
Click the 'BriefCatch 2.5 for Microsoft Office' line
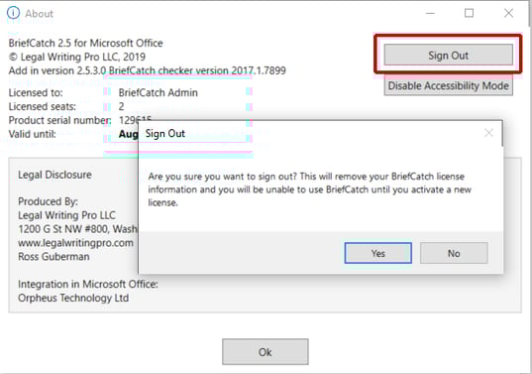pos(86,43)
